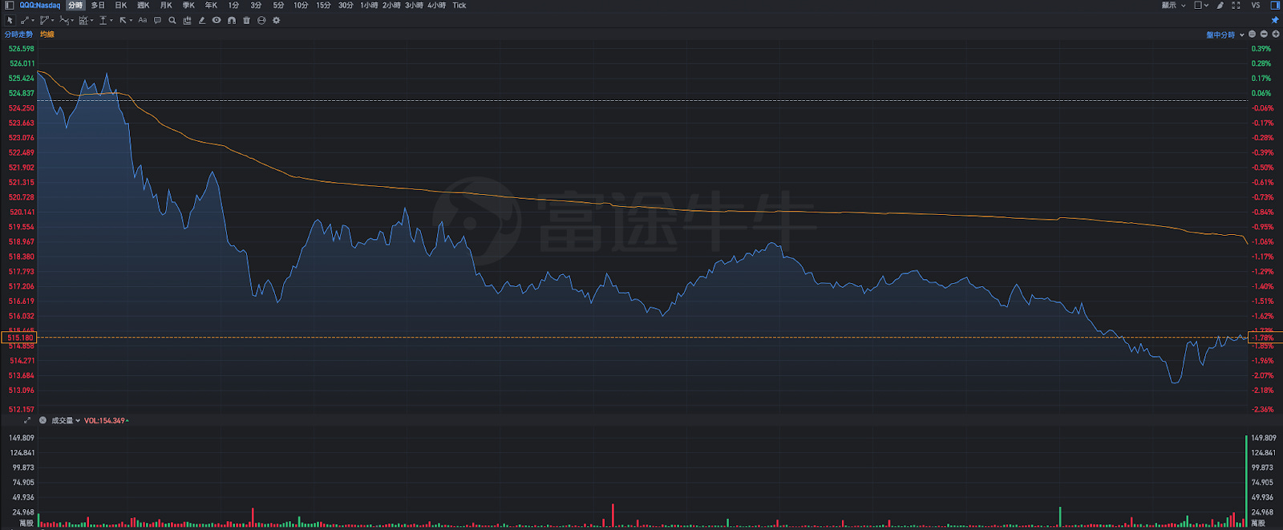Click the QQQ:Nasdaq symbol label

pos(40,5)
